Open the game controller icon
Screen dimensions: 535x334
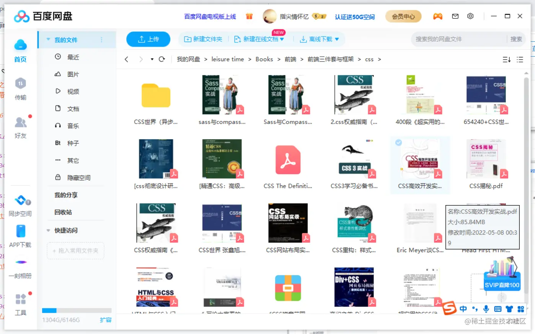pos(437,16)
